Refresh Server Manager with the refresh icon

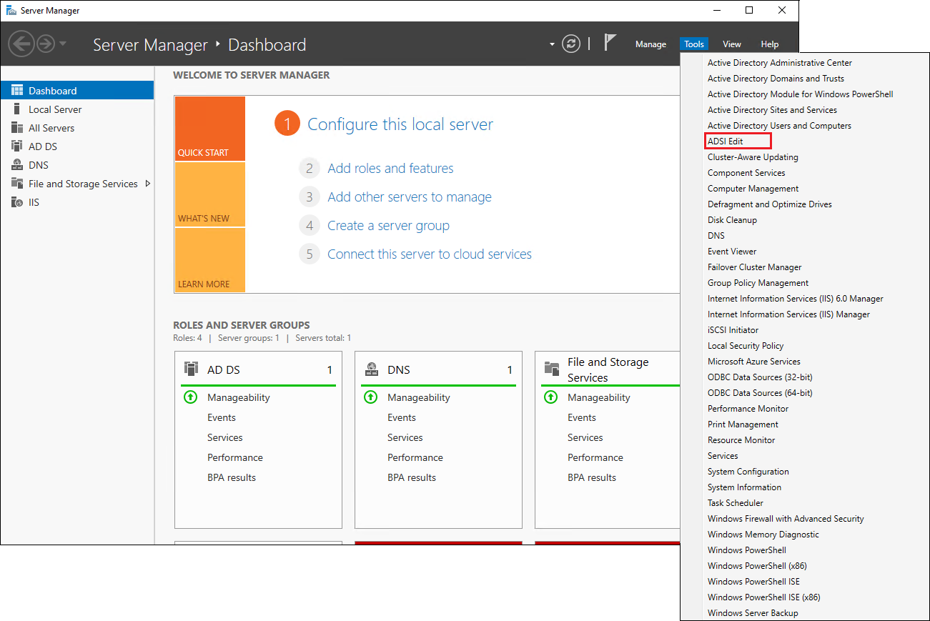pos(570,44)
